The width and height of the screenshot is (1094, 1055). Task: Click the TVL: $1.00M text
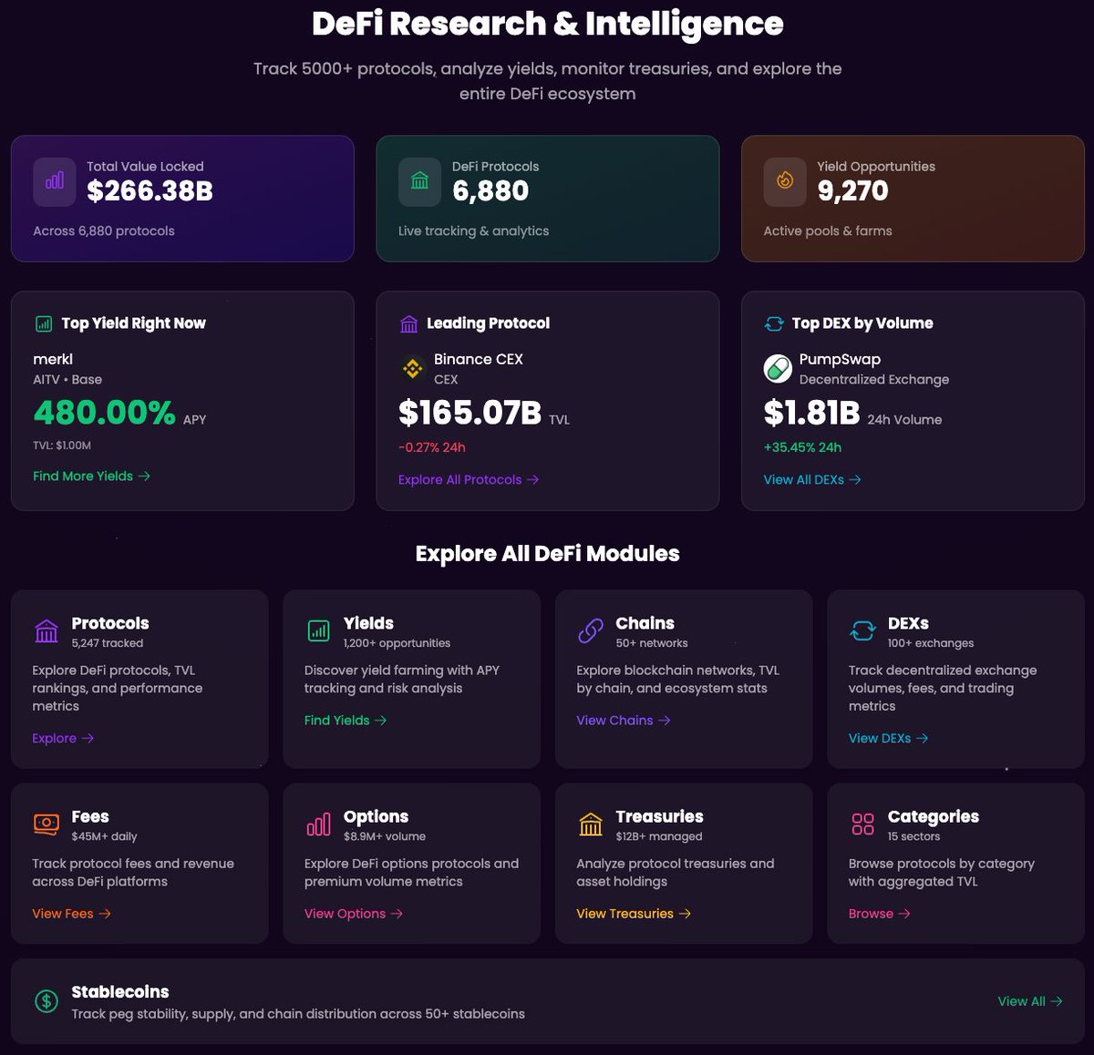[x=62, y=446]
